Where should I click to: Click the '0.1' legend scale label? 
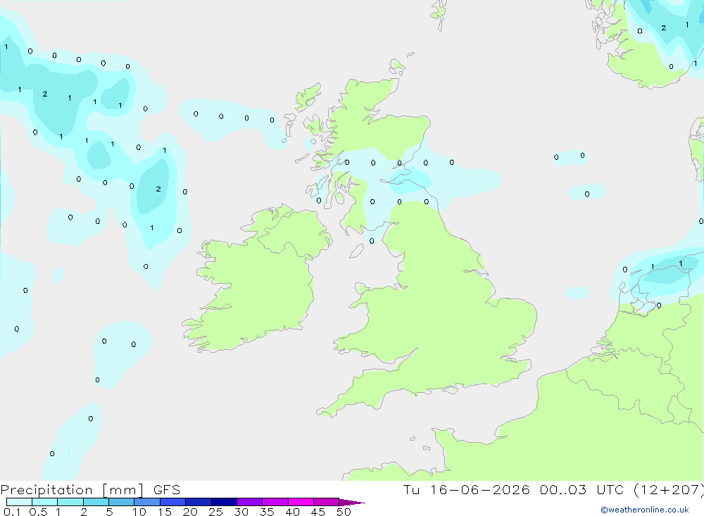(x=12, y=512)
